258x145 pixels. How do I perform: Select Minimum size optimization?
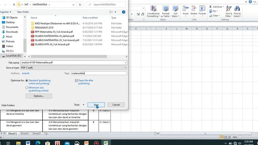[x=27, y=88]
